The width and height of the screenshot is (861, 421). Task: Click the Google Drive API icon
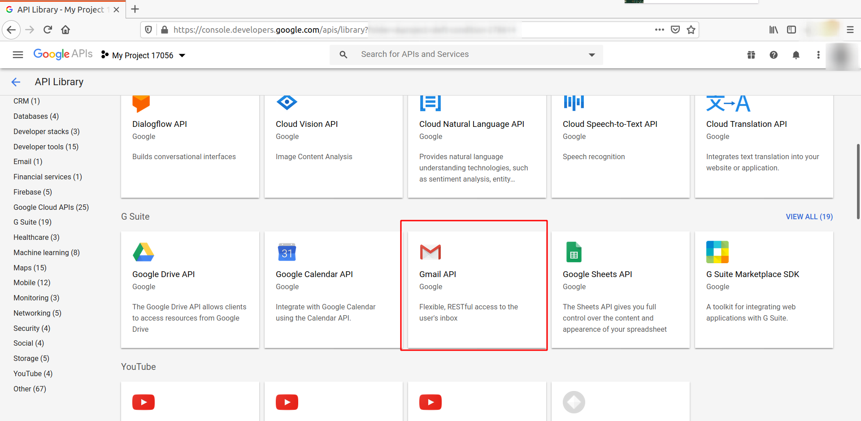pyautogui.click(x=143, y=252)
